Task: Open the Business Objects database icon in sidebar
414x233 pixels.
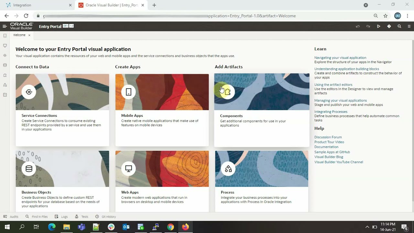Action: coord(5,65)
